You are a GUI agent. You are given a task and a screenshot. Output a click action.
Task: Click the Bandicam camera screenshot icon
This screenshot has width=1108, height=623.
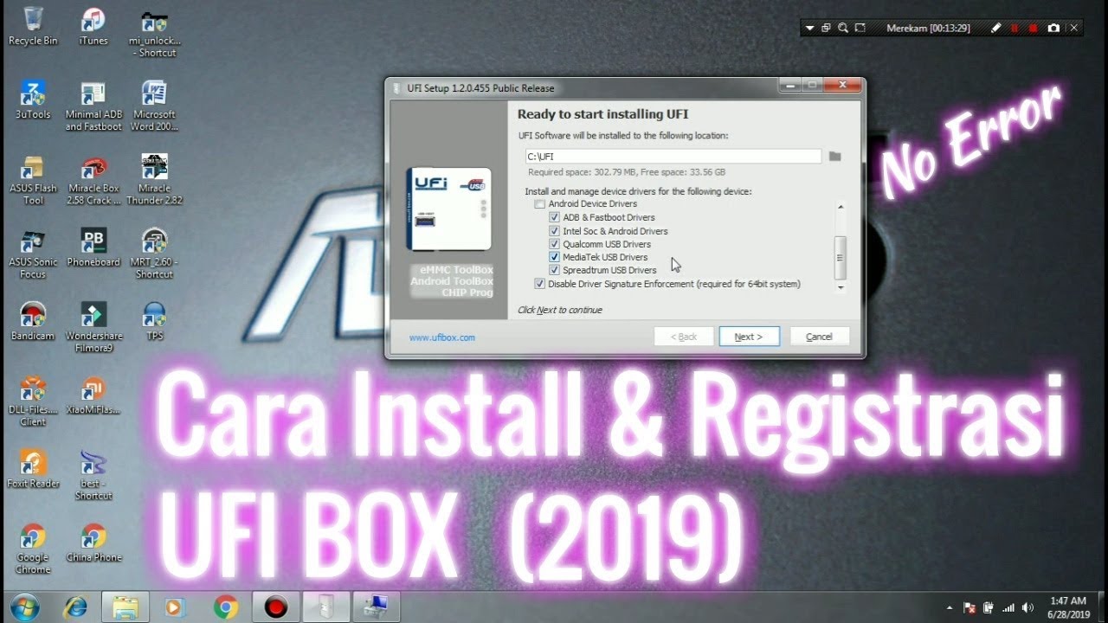[1053, 28]
